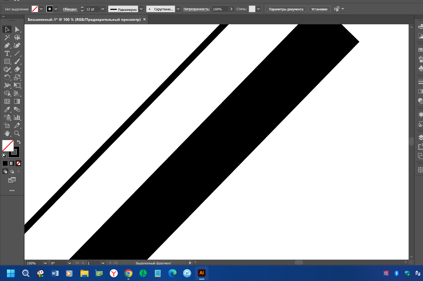Open the zoom level dropdown in status bar

45,263
